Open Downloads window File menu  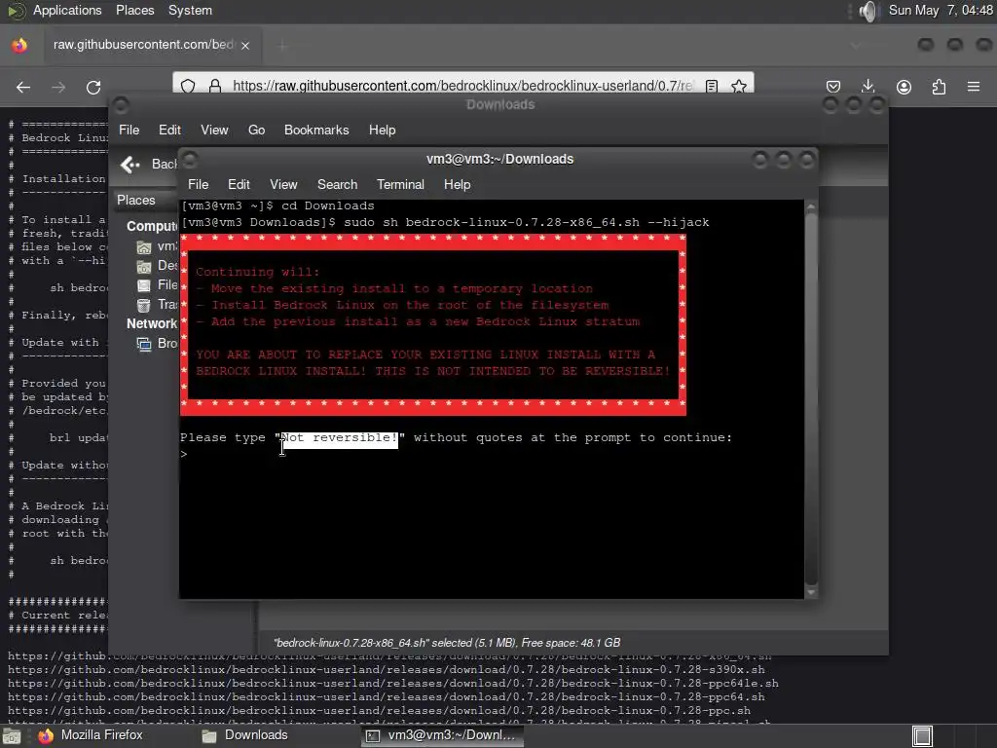(129, 130)
